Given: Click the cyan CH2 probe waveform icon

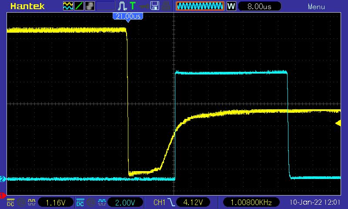Looking at the screenshot, I should coord(102,202).
